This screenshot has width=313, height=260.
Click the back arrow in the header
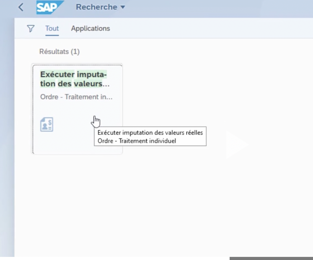pyautogui.click(x=21, y=7)
